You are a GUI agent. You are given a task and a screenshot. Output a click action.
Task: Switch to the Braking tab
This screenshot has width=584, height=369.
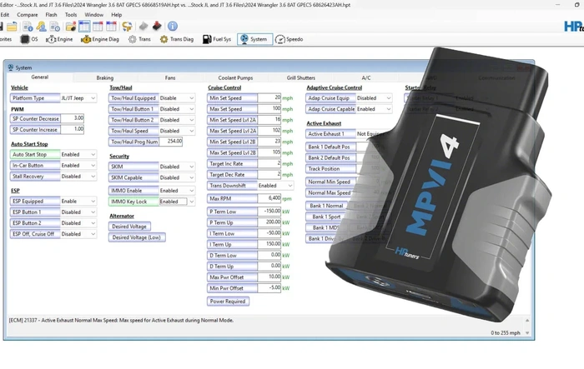coord(104,77)
